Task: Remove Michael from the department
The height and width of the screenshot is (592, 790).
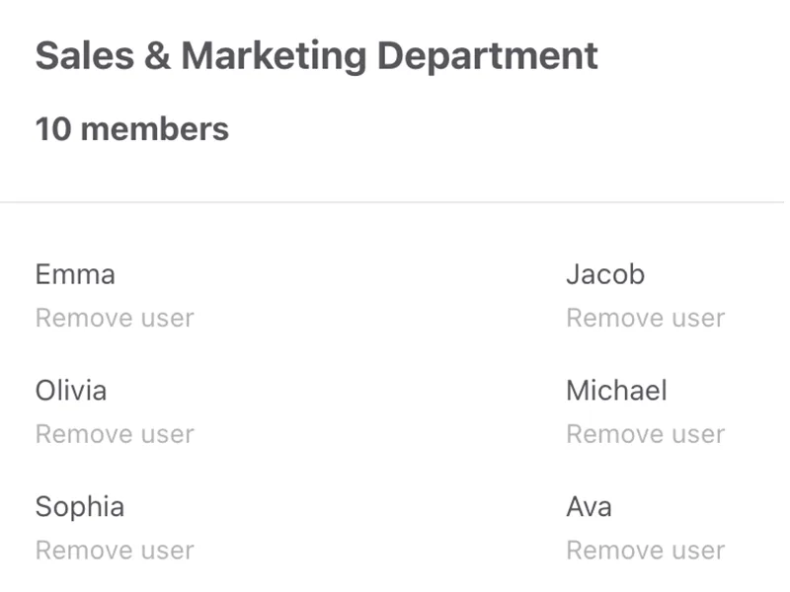Action: [x=646, y=434]
